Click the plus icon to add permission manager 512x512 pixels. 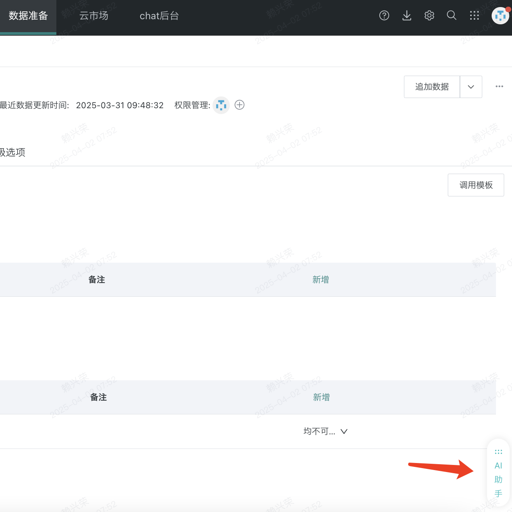[240, 105]
